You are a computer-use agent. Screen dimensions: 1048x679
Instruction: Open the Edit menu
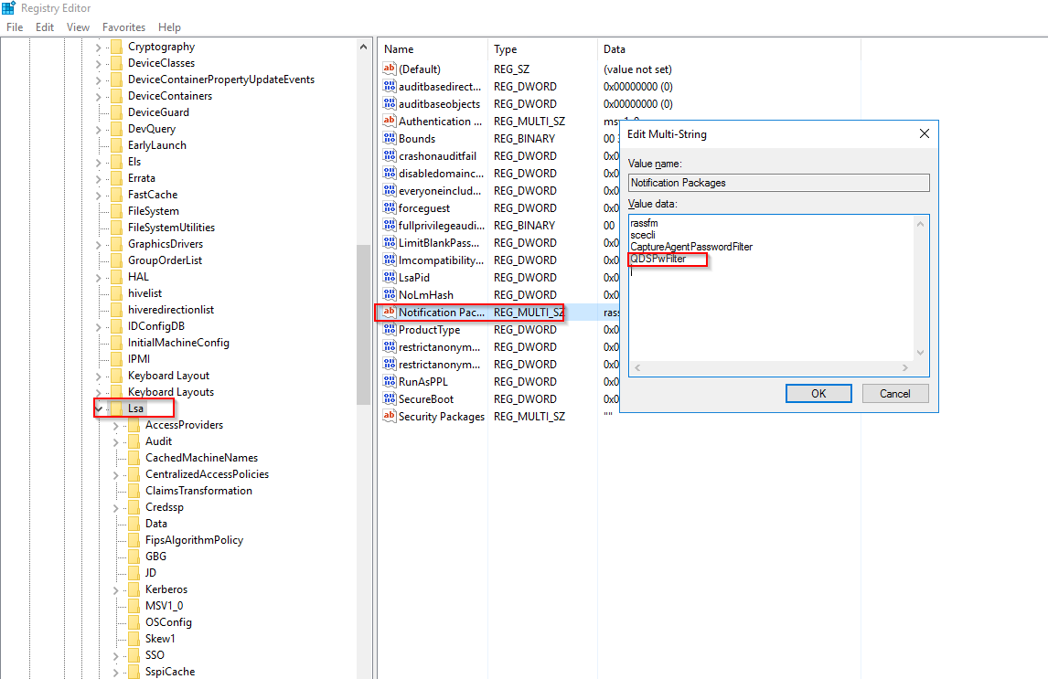[45, 27]
